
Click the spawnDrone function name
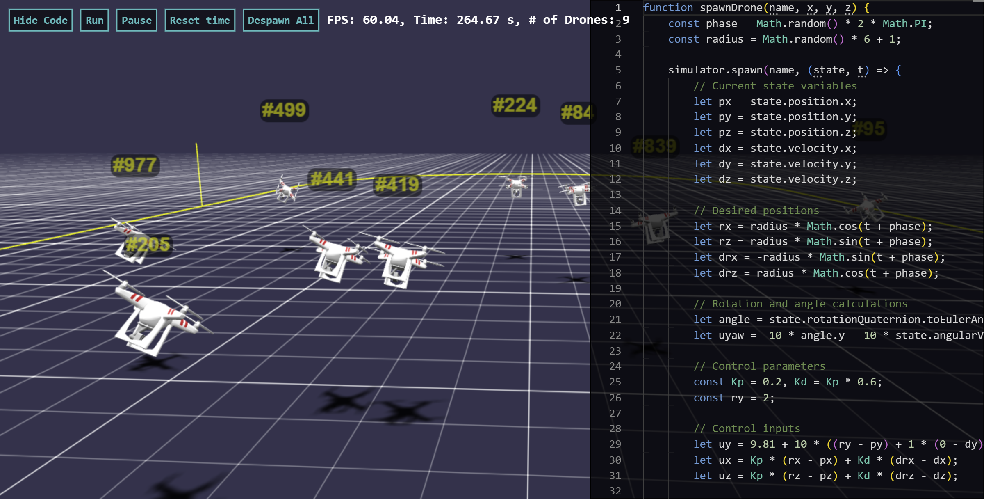pyautogui.click(x=731, y=8)
